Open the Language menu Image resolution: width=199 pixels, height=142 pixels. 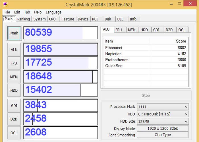53,12
